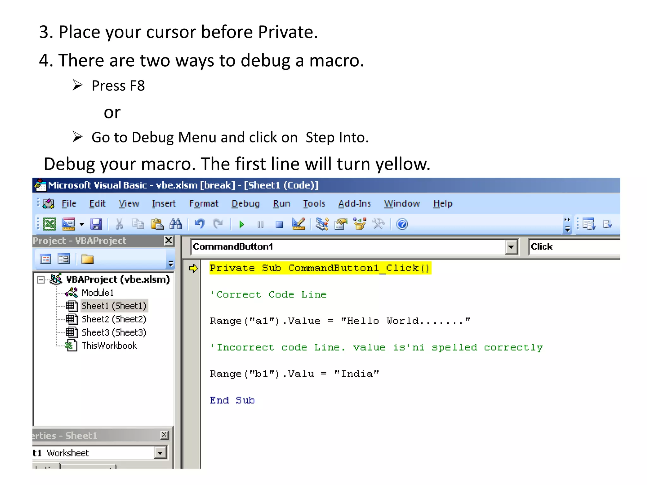Screen dimensions: 647x485
Task: Click the yellow execution arrow in margin
Action: pyautogui.click(x=193, y=268)
